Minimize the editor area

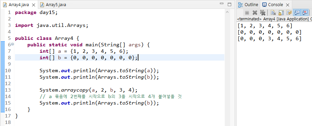221,4
